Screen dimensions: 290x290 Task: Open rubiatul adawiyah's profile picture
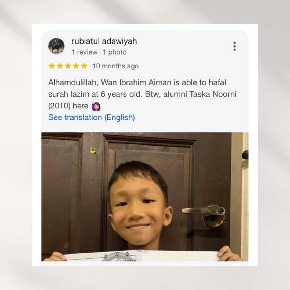(56, 46)
